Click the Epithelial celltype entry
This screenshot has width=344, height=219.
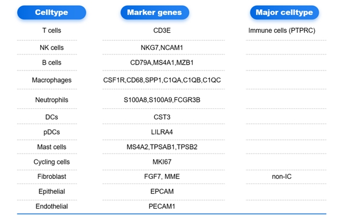52,191
